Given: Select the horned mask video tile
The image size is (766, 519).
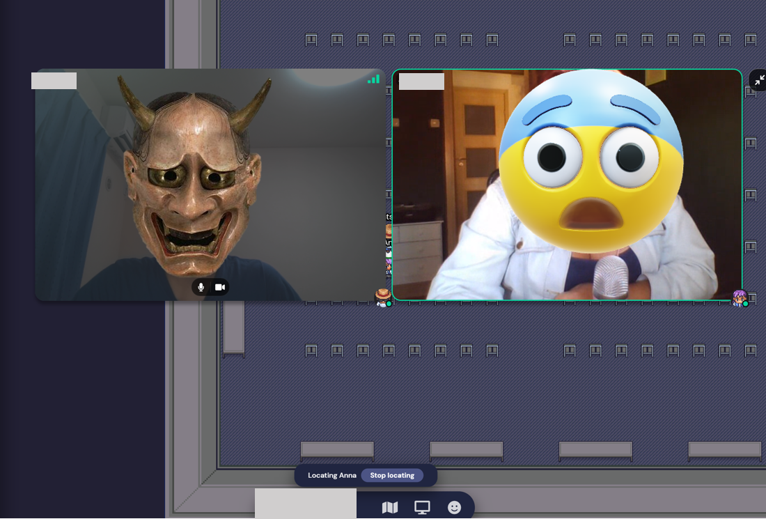Looking at the screenshot, I should (x=210, y=185).
